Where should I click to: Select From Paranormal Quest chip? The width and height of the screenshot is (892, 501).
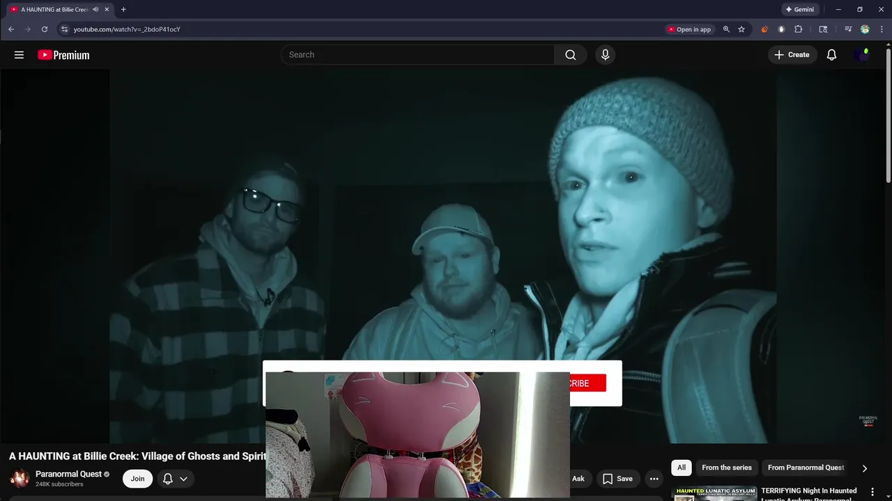pyautogui.click(x=806, y=468)
